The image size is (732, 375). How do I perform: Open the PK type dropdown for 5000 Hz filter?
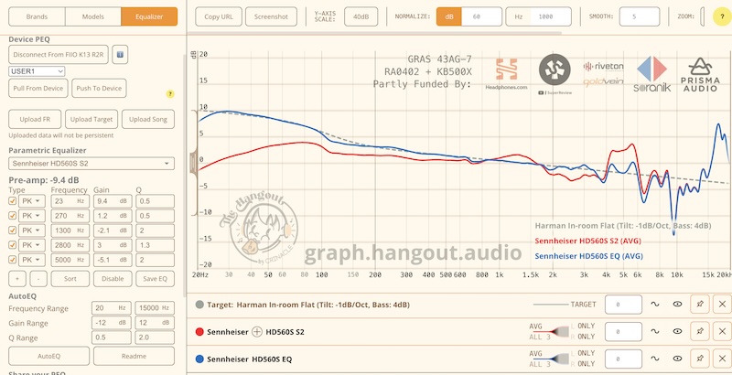(x=32, y=260)
